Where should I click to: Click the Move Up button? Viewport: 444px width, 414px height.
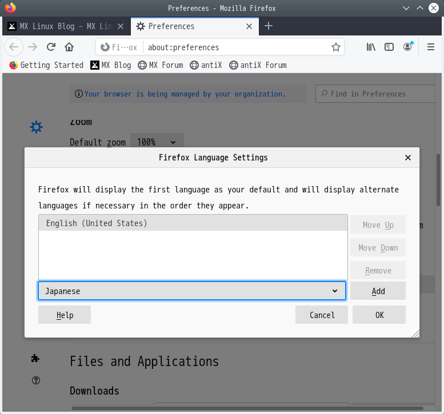pos(378,224)
